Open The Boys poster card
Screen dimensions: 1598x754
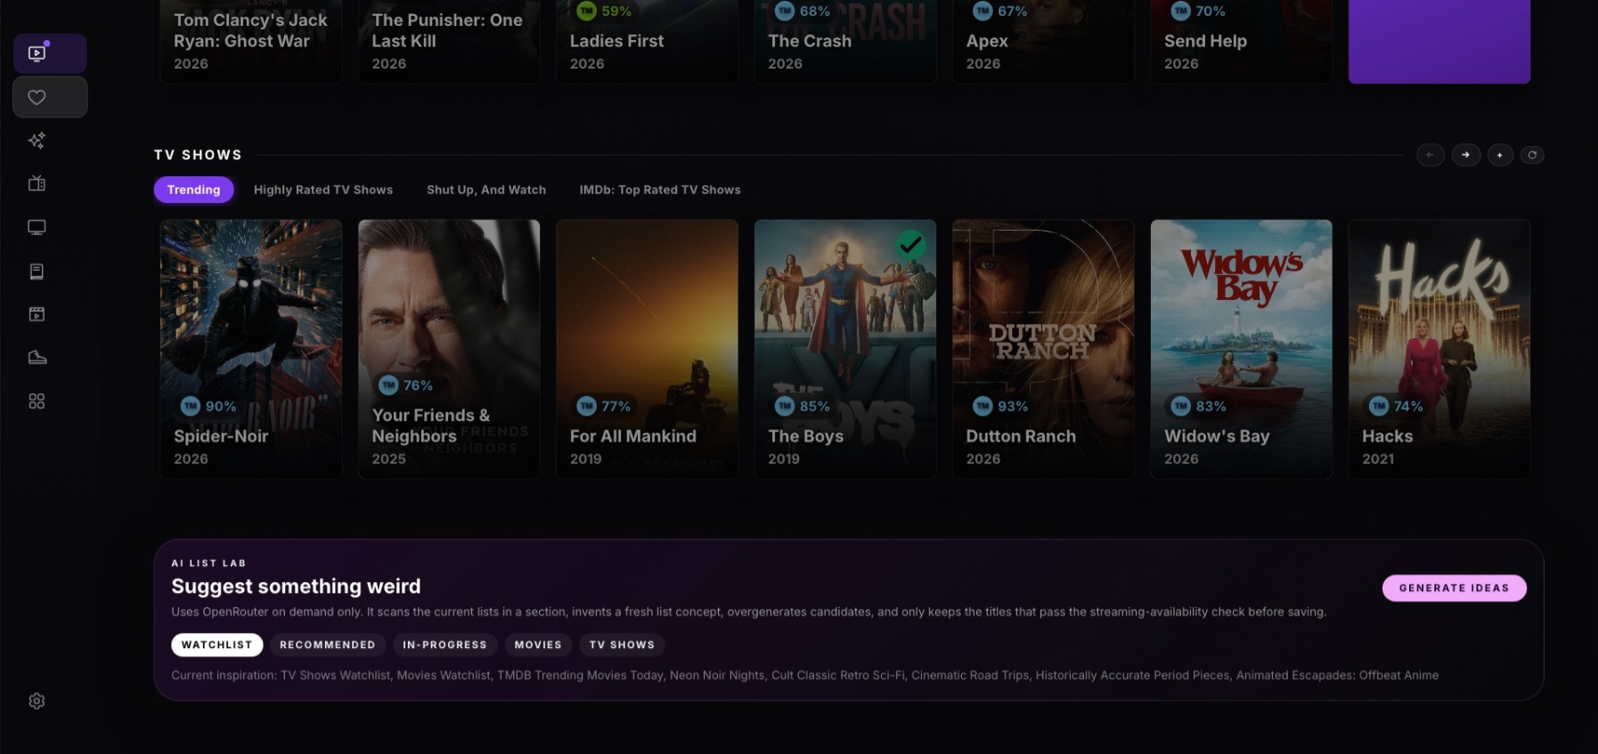[x=845, y=349]
